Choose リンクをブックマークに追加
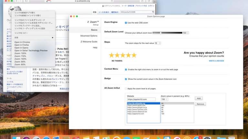Image resolution: width=248 pixels, height=139 pixels. tap(28, 25)
